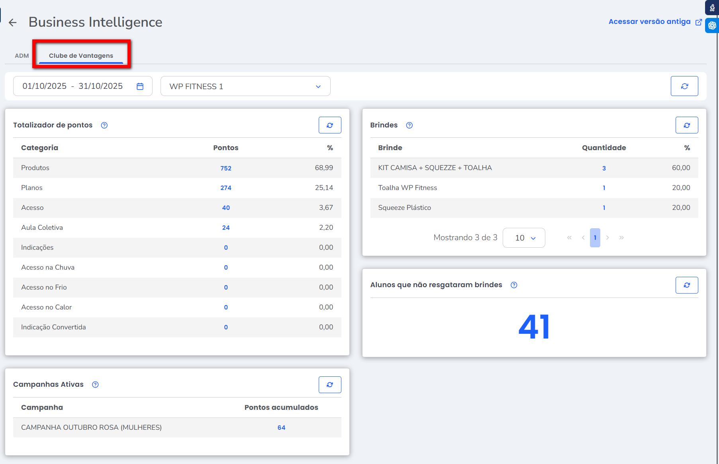The width and height of the screenshot is (719, 464).
Task: Refresh the Alunos que não resgataram brindes panel
Action: (686, 285)
